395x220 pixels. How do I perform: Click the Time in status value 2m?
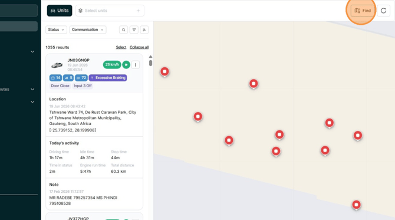point(52,172)
